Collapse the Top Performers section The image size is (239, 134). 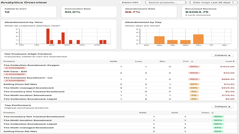(222, 107)
